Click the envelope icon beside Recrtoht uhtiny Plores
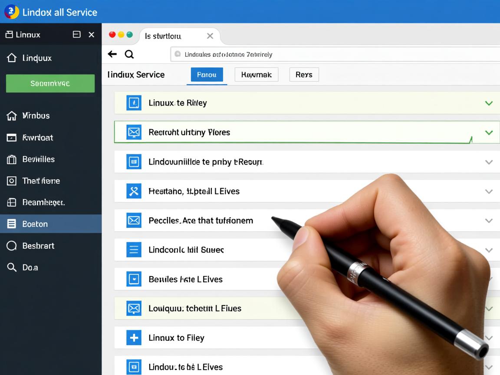 134,132
